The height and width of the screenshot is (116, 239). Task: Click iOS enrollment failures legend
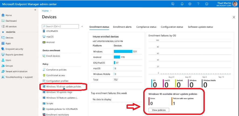click(154, 84)
